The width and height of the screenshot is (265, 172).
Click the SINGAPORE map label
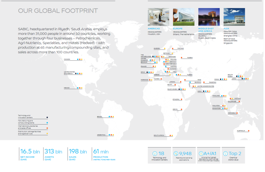tap(217, 108)
